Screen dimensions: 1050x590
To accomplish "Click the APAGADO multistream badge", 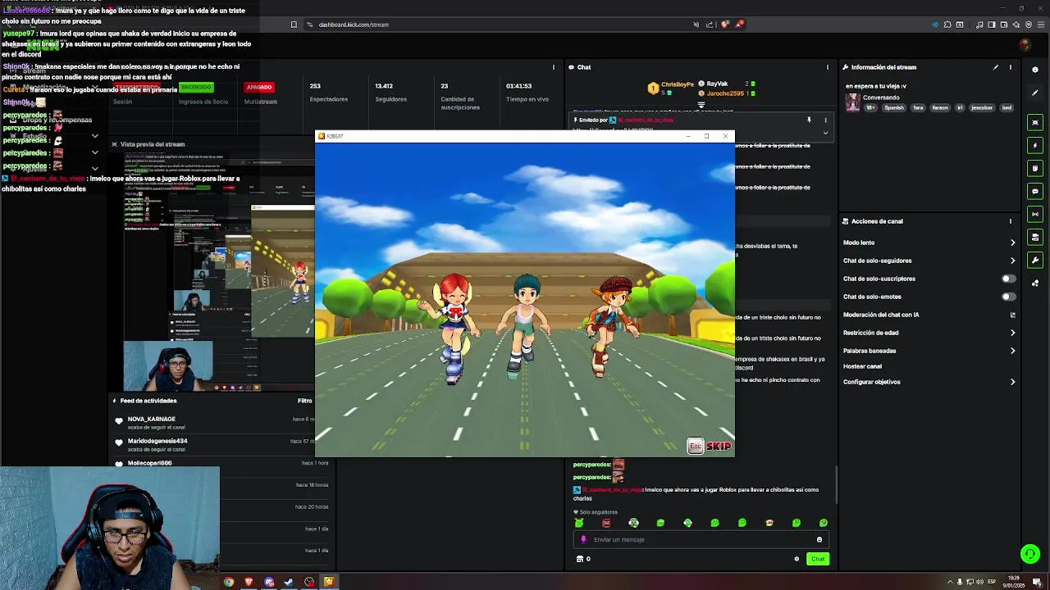I will pyautogui.click(x=259, y=87).
